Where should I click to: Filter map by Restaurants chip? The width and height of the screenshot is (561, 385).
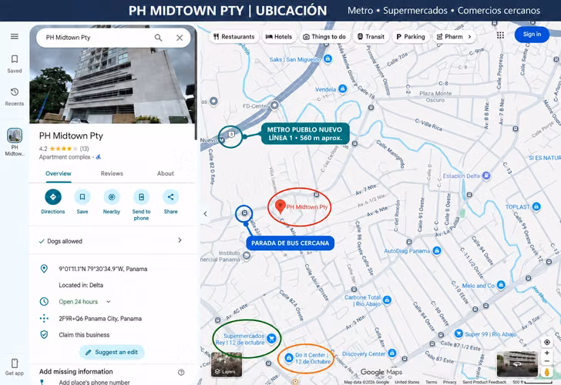[234, 36]
